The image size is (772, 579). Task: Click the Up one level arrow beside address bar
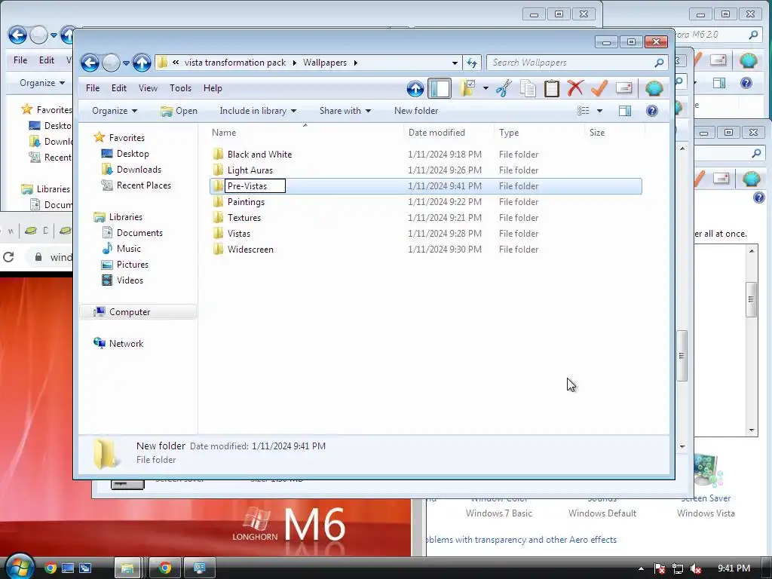[142, 63]
